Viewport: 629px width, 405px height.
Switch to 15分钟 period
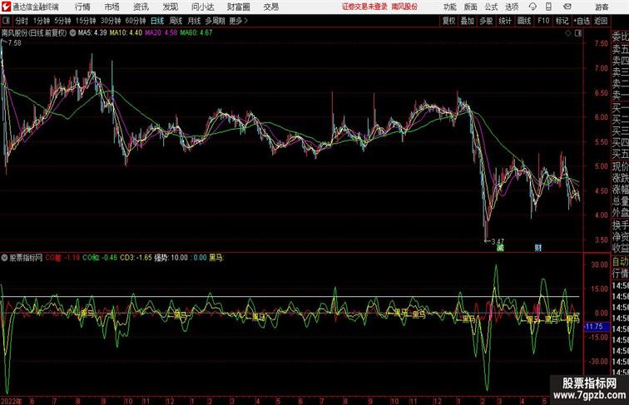[x=86, y=21]
